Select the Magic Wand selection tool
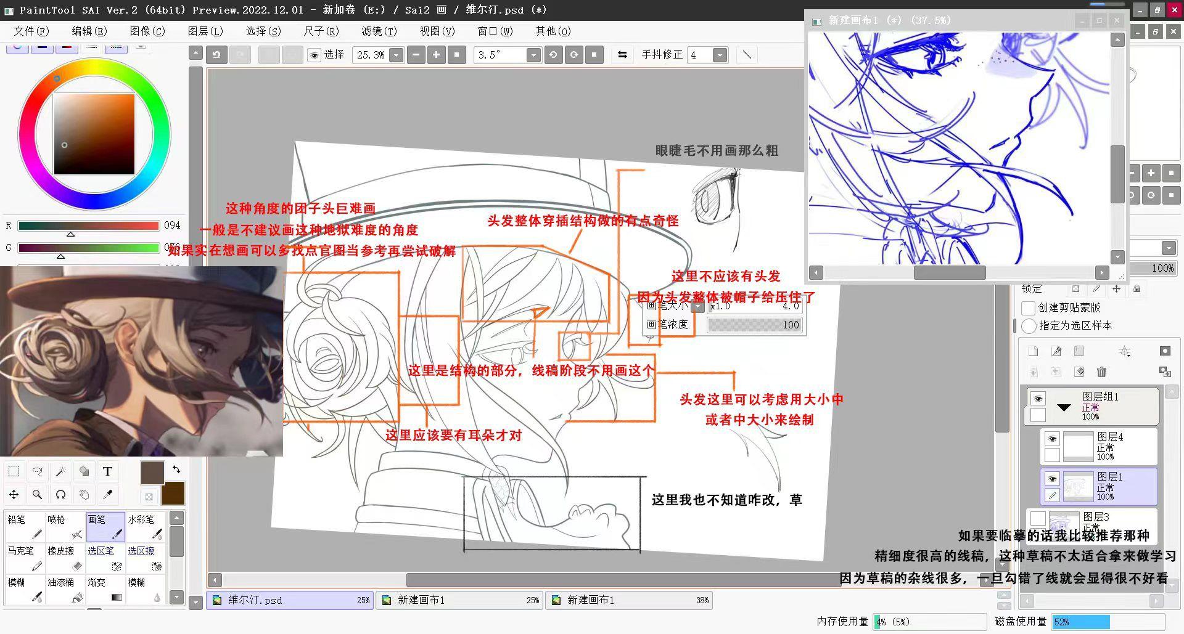The image size is (1184, 634). [60, 471]
